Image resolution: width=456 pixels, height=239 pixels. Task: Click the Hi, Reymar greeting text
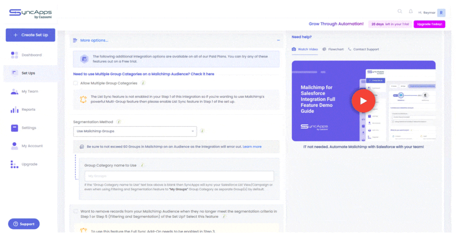coord(427,13)
